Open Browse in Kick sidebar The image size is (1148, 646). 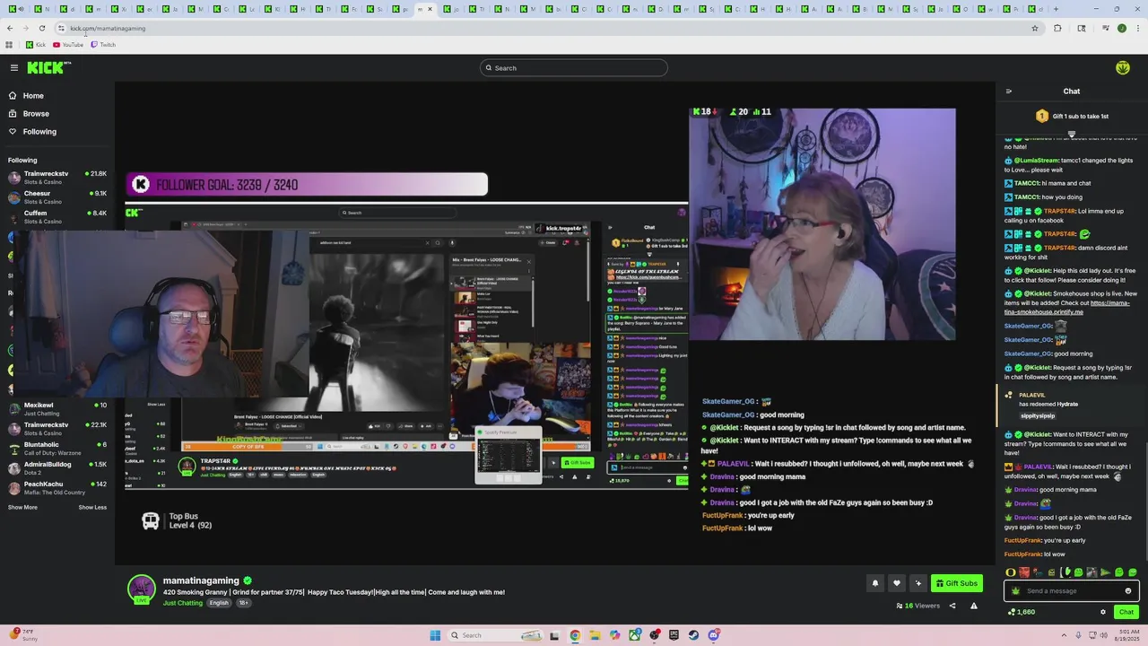coord(36,113)
